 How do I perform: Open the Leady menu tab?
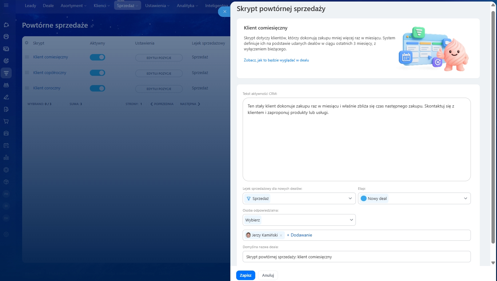pyautogui.click(x=30, y=6)
